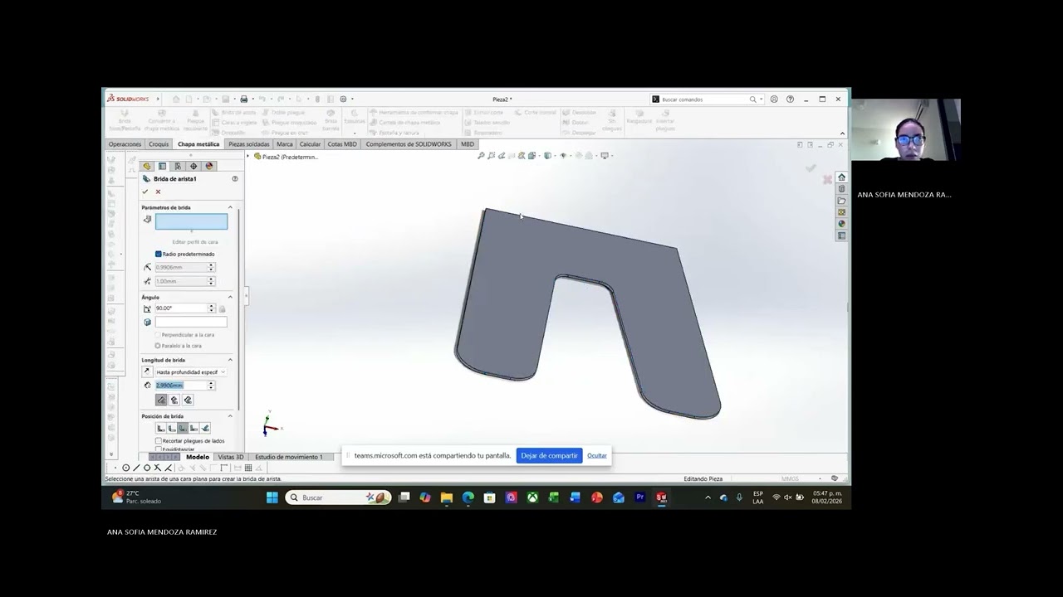
Task: Open help for Brida de arista1
Action: point(235,179)
